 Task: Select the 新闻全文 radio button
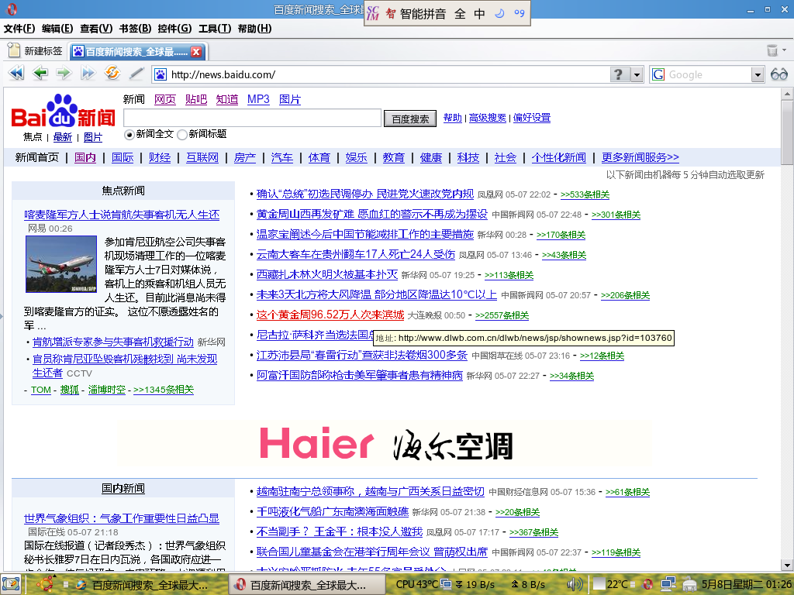pyautogui.click(x=129, y=135)
